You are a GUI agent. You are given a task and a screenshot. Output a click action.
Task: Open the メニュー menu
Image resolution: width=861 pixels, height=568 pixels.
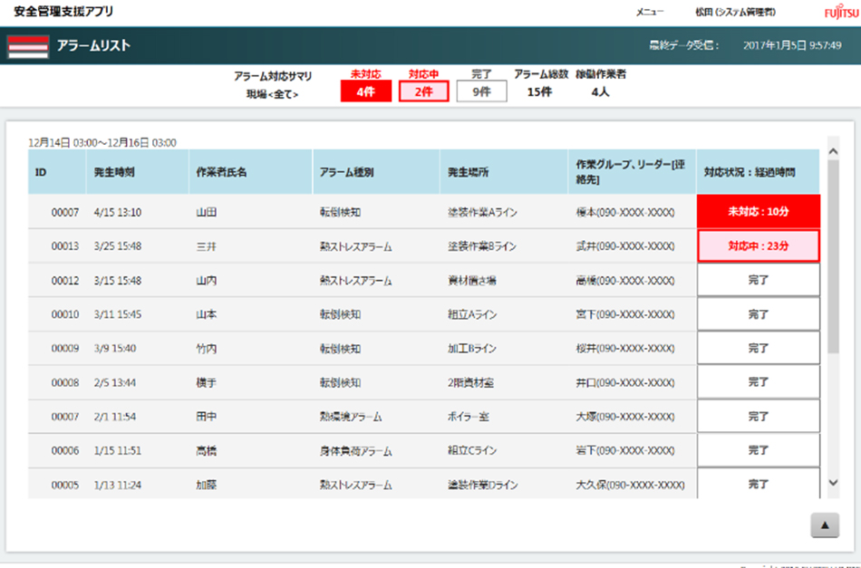[650, 12]
